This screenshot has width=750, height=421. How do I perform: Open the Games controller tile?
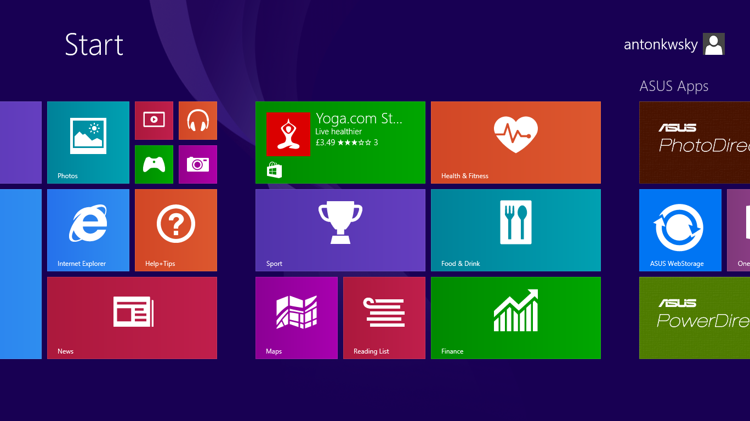pos(154,164)
